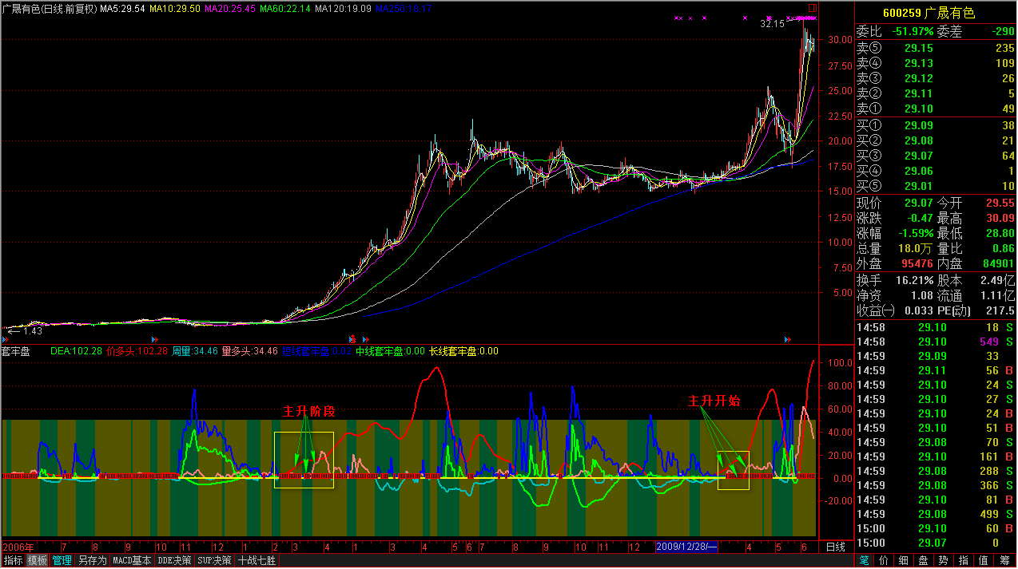Viewport: 1018px width, 569px height.
Task: Click the 套牢盘 indicator name label
Action: pyautogui.click(x=16, y=351)
